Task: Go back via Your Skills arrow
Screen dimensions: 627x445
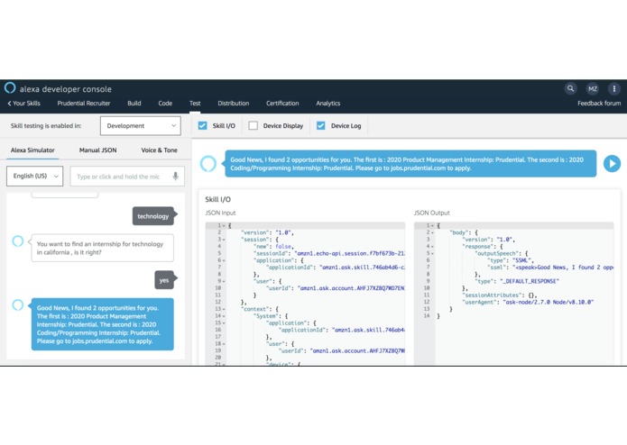Action: pos(23,104)
